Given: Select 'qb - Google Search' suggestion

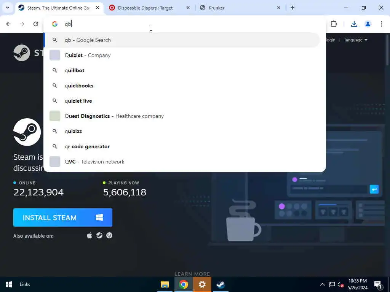Looking at the screenshot, I should (182, 40).
